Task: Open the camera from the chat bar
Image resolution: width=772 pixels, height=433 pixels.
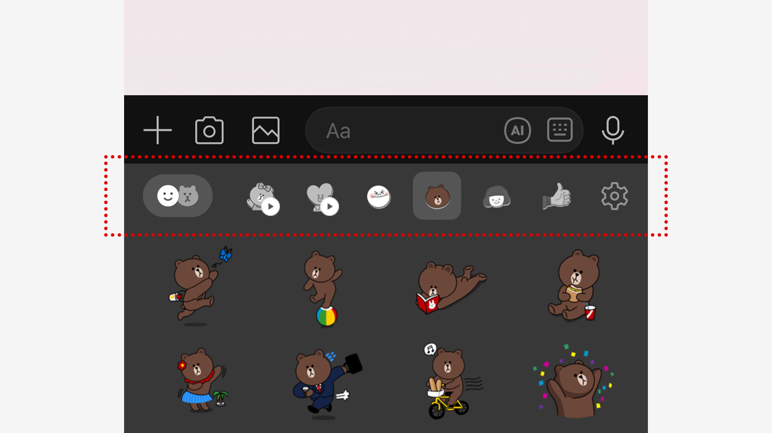Action: (x=210, y=130)
